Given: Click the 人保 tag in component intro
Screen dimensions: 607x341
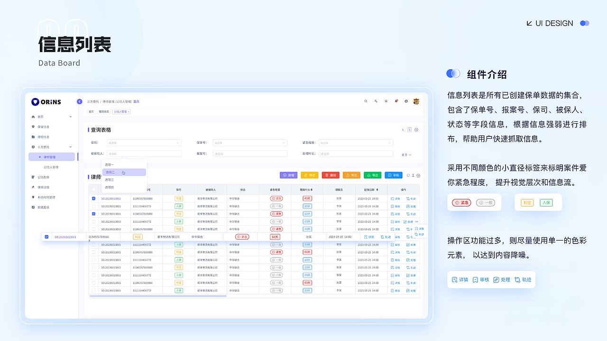Looking at the screenshot, I should [x=546, y=202].
